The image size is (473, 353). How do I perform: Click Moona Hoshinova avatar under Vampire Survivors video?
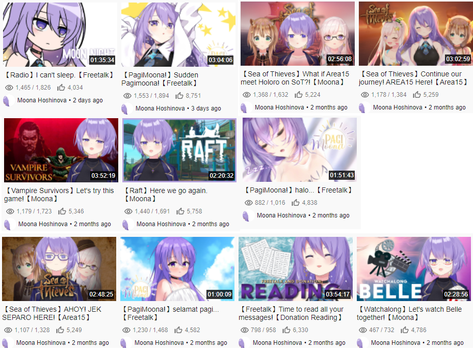(9, 224)
